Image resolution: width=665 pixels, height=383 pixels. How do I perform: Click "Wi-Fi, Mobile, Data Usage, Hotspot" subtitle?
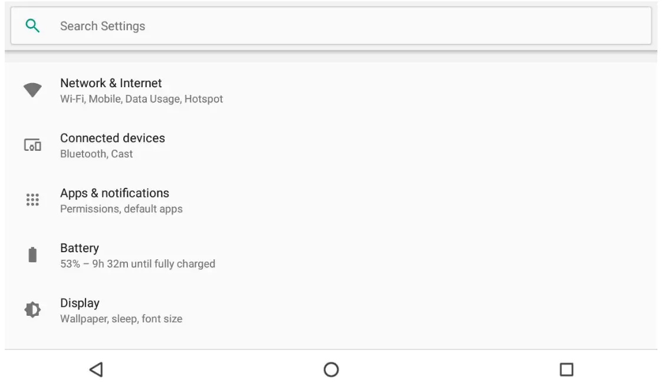point(141,99)
